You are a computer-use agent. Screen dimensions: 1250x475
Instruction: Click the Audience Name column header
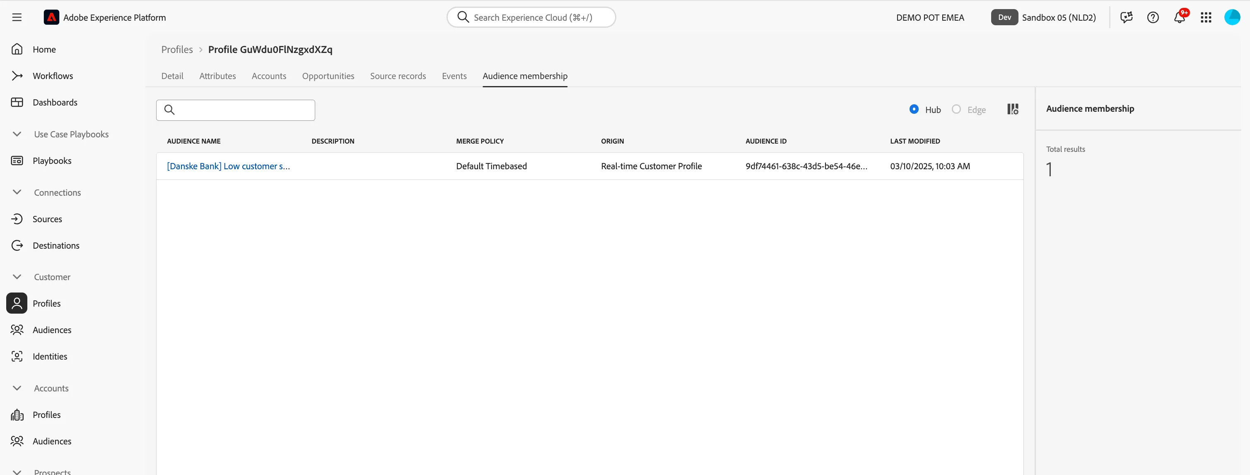(193, 141)
